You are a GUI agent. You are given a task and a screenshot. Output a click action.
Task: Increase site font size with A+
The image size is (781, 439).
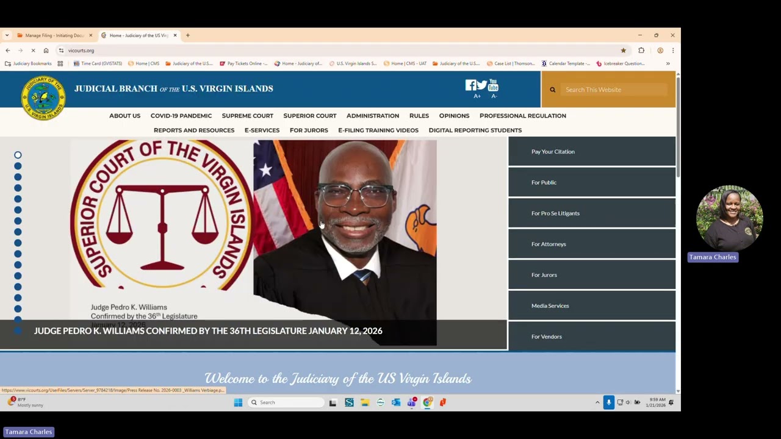(477, 96)
